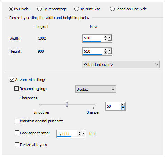Click the Sharpness slider handle
This screenshot has width=165, height=157.
67,104
